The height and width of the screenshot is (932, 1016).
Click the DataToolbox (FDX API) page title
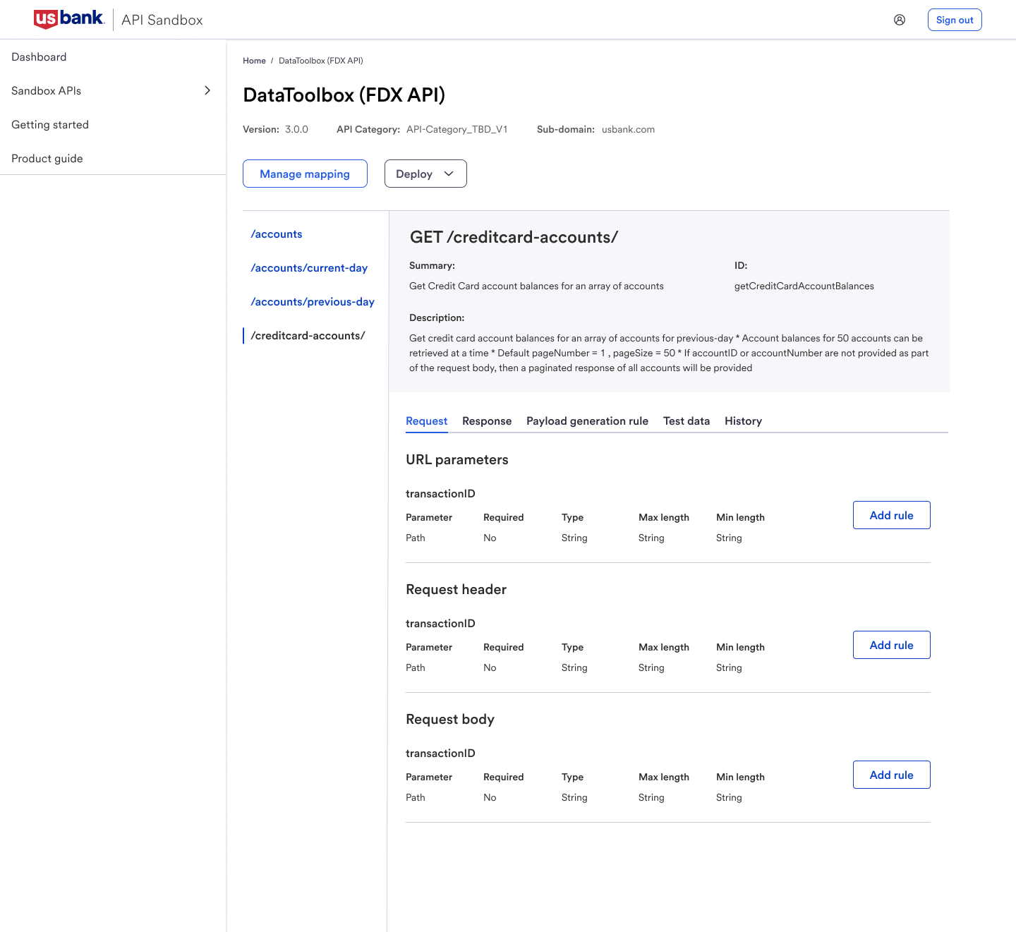point(344,95)
